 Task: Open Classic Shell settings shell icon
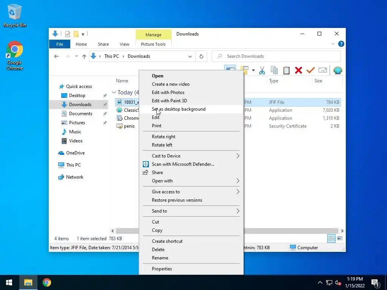337,71
